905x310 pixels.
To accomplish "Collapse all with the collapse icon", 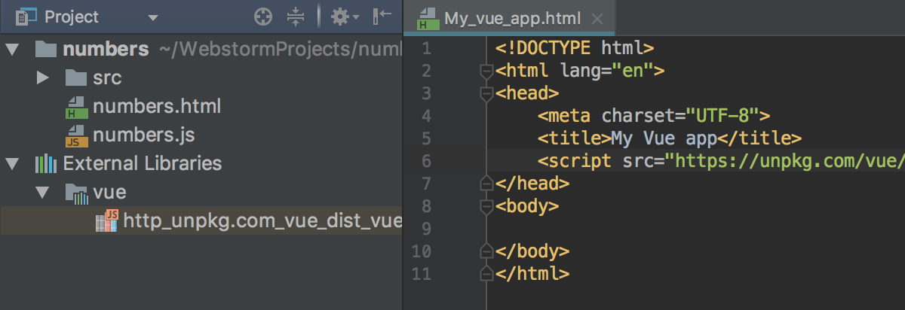I will [x=296, y=17].
